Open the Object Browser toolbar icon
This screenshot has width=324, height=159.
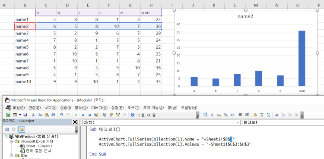click(118, 115)
